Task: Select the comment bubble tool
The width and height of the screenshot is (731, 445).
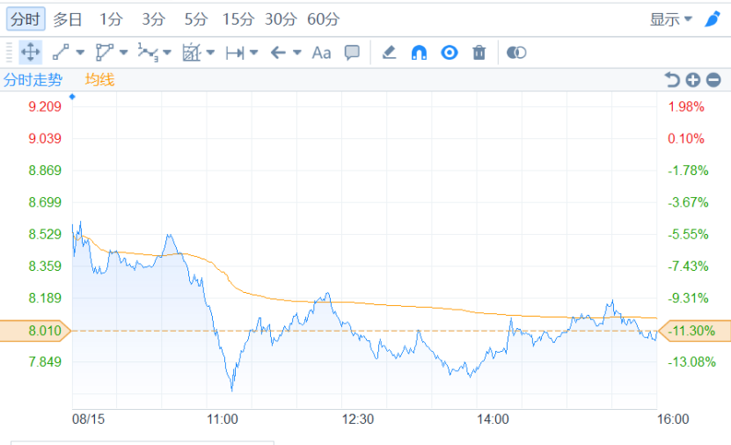Action: (352, 53)
